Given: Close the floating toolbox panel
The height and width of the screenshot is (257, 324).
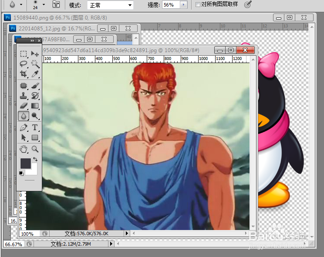Looking at the screenshot, I should point(39,40).
